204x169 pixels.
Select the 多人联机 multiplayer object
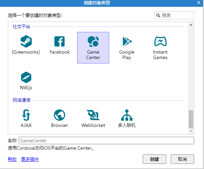(x=127, y=118)
